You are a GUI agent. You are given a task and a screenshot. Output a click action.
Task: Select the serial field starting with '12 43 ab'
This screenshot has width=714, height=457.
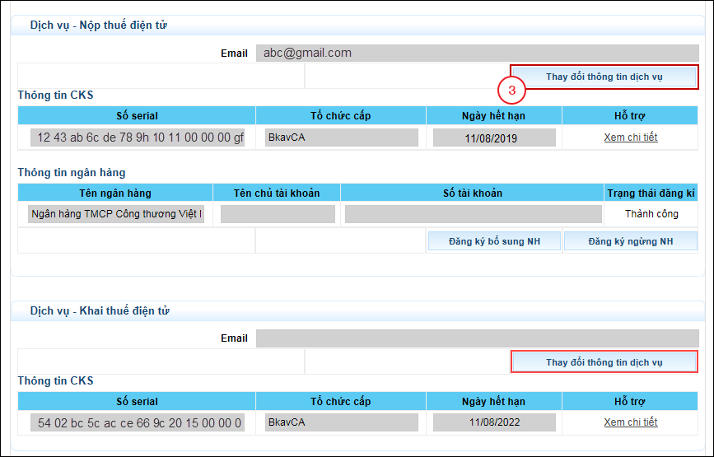[x=138, y=138]
